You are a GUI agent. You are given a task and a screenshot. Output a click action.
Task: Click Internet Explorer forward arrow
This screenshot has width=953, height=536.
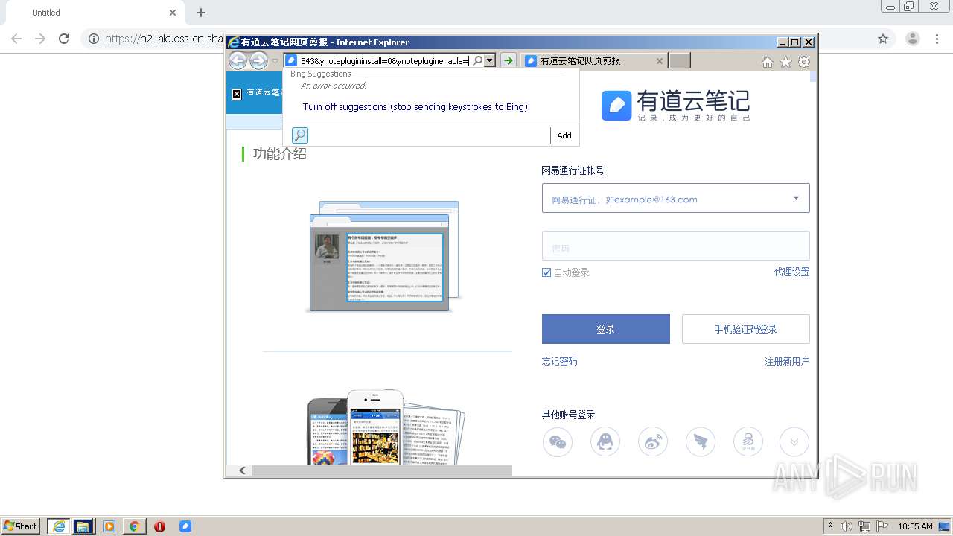coord(258,61)
